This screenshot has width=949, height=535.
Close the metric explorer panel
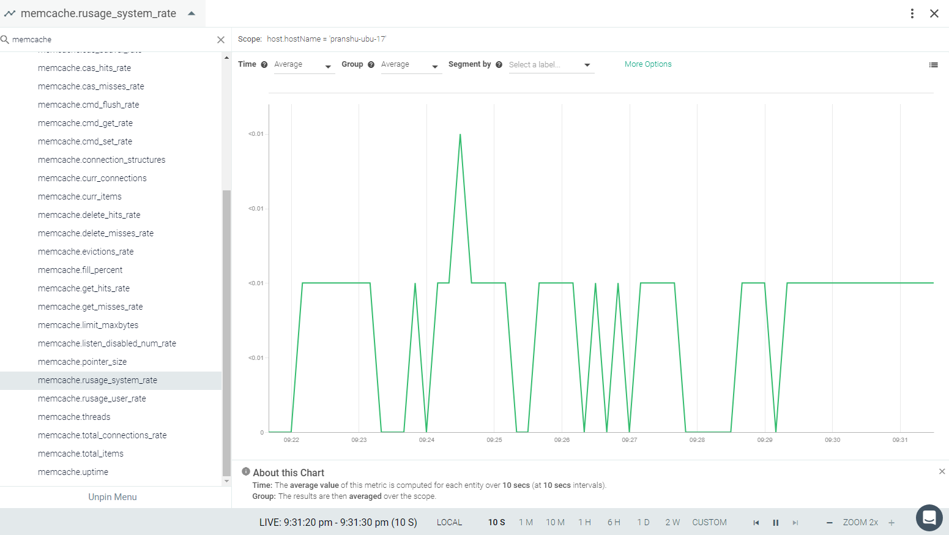tap(934, 13)
